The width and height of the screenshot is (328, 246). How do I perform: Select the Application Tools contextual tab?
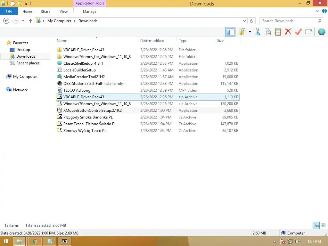point(90,3)
